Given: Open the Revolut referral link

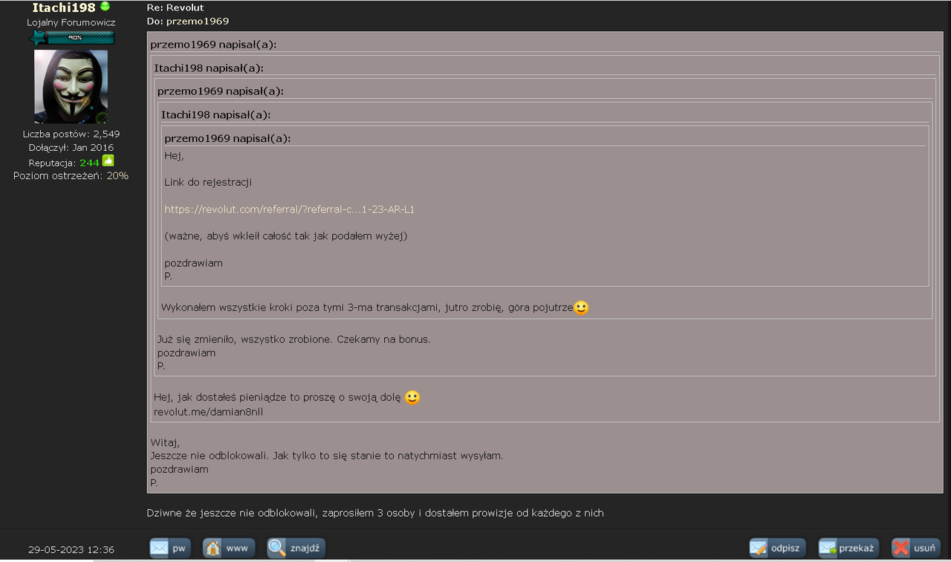Looking at the screenshot, I should (289, 209).
